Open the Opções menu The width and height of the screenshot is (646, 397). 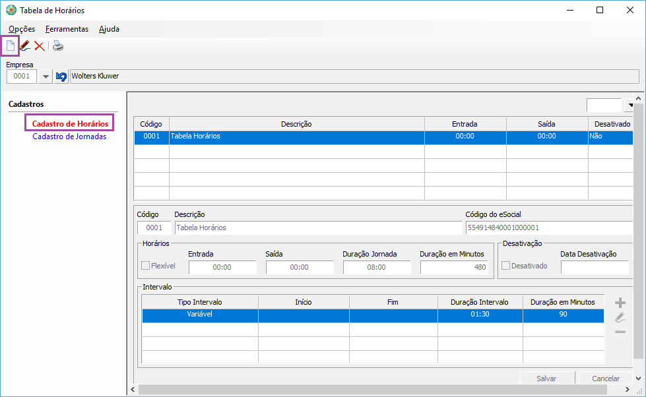[x=22, y=29]
